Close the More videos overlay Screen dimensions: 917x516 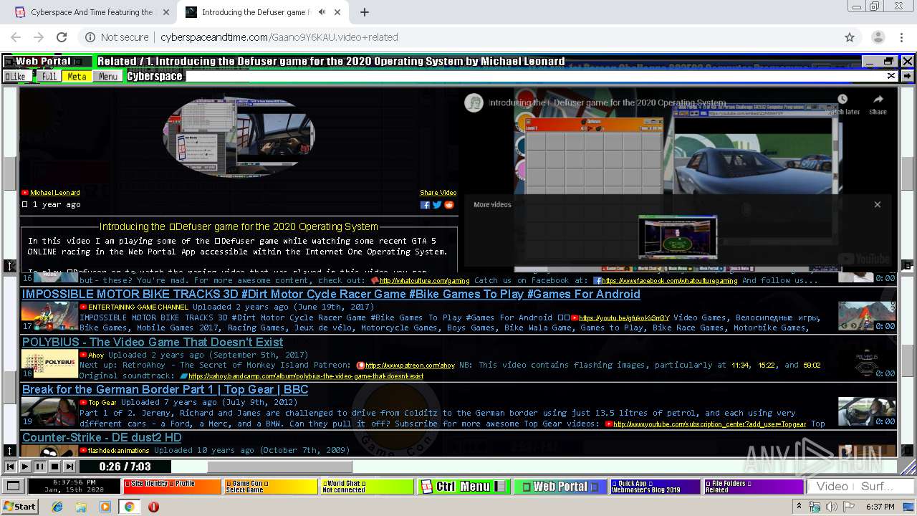click(877, 204)
